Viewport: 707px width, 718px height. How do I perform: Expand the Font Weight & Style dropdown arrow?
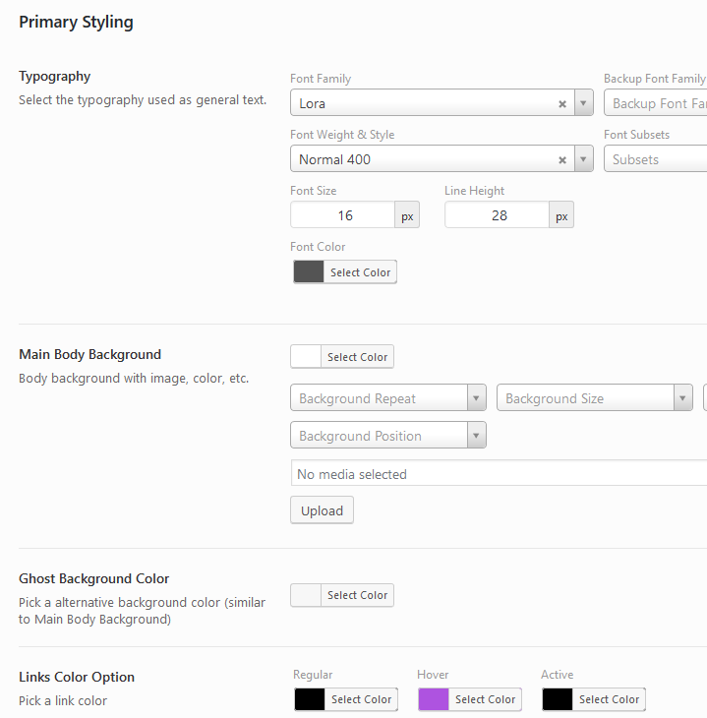[x=584, y=159]
